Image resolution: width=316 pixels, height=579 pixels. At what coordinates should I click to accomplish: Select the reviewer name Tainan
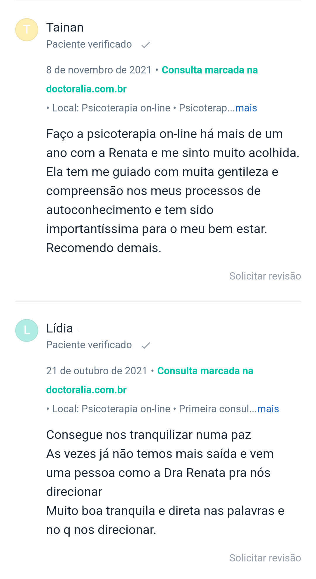coord(65,27)
